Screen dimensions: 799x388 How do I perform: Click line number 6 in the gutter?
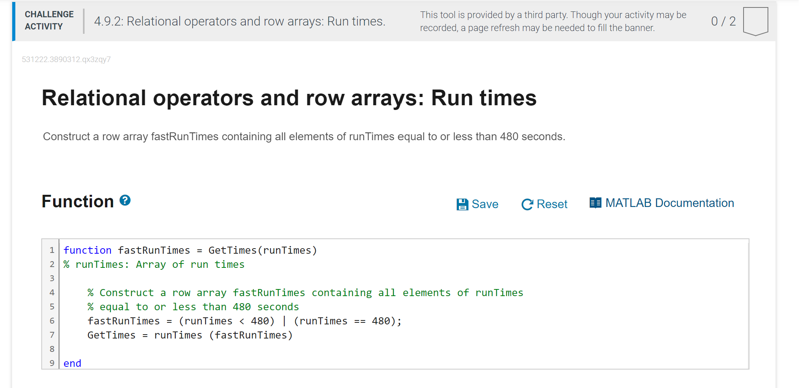point(52,321)
